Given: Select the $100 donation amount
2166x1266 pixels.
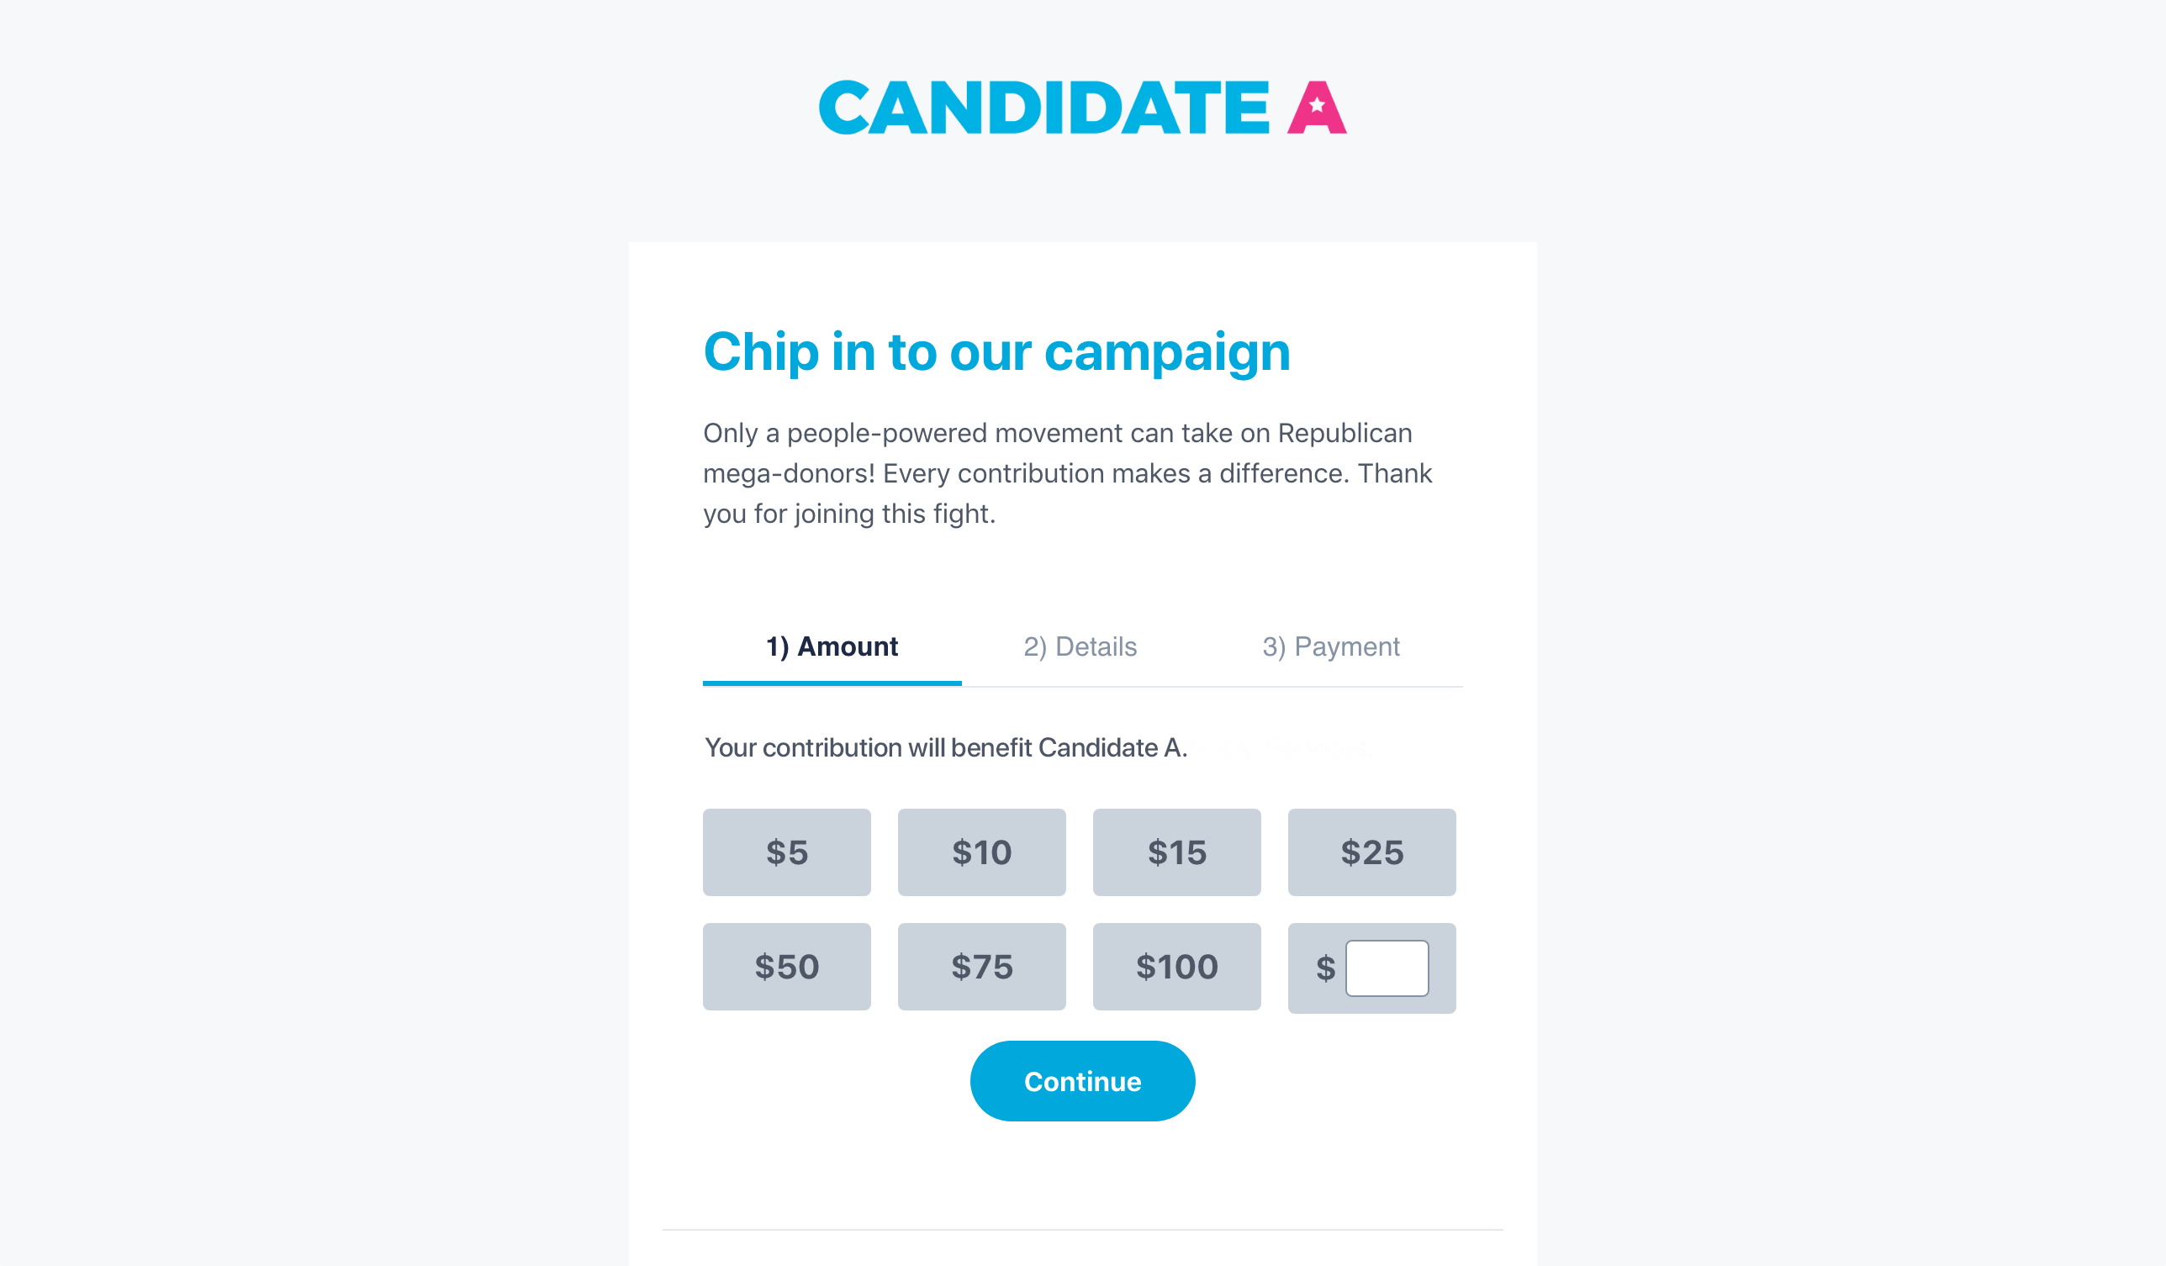Looking at the screenshot, I should click(x=1175, y=966).
